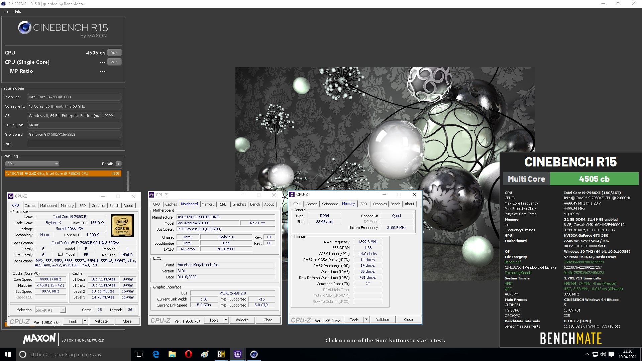Launch Microsoft Edge from taskbar
Screen dimensions: 642x361
156,354
